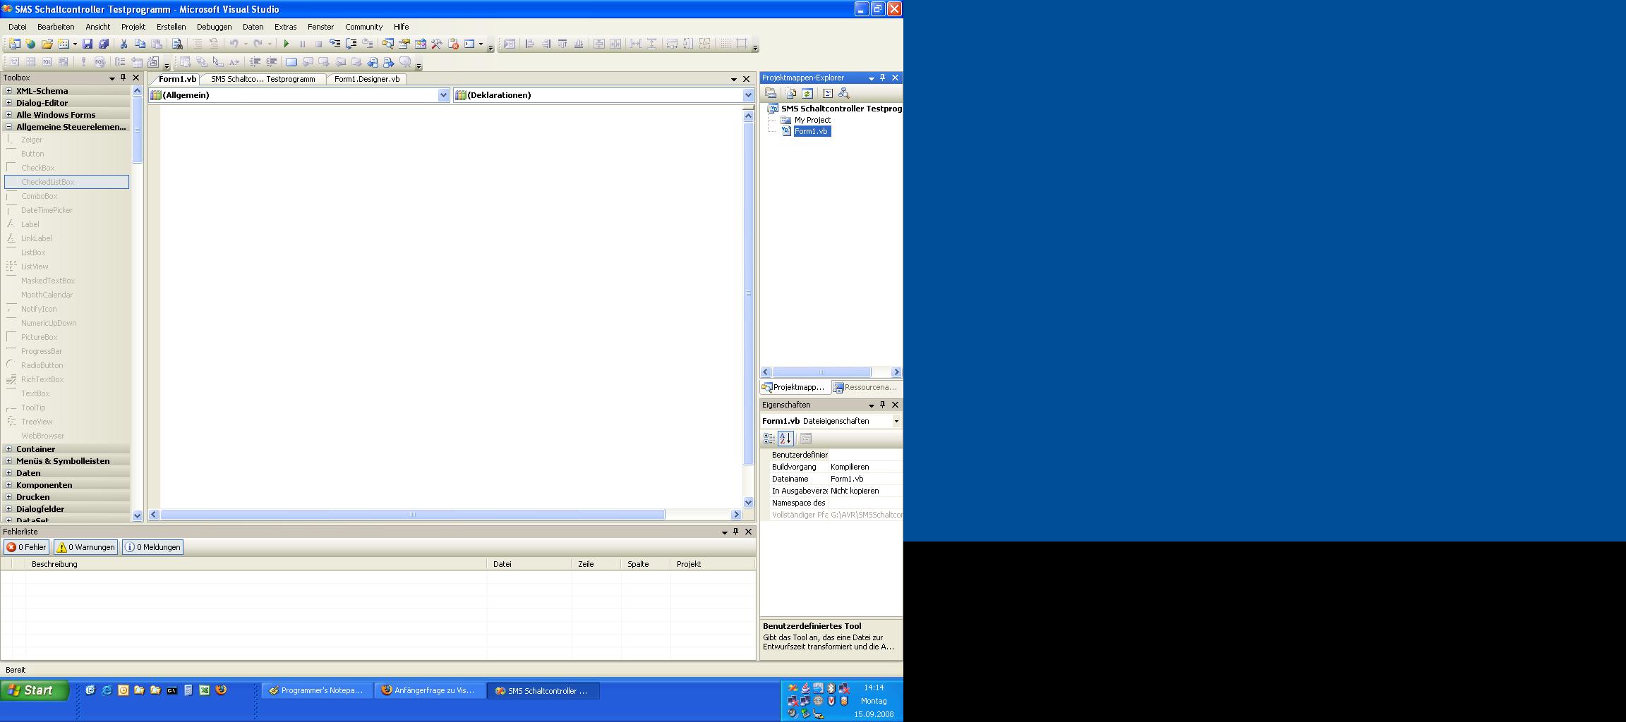
Task: Sort error list by Beschreibung column header
Action: pyautogui.click(x=256, y=564)
